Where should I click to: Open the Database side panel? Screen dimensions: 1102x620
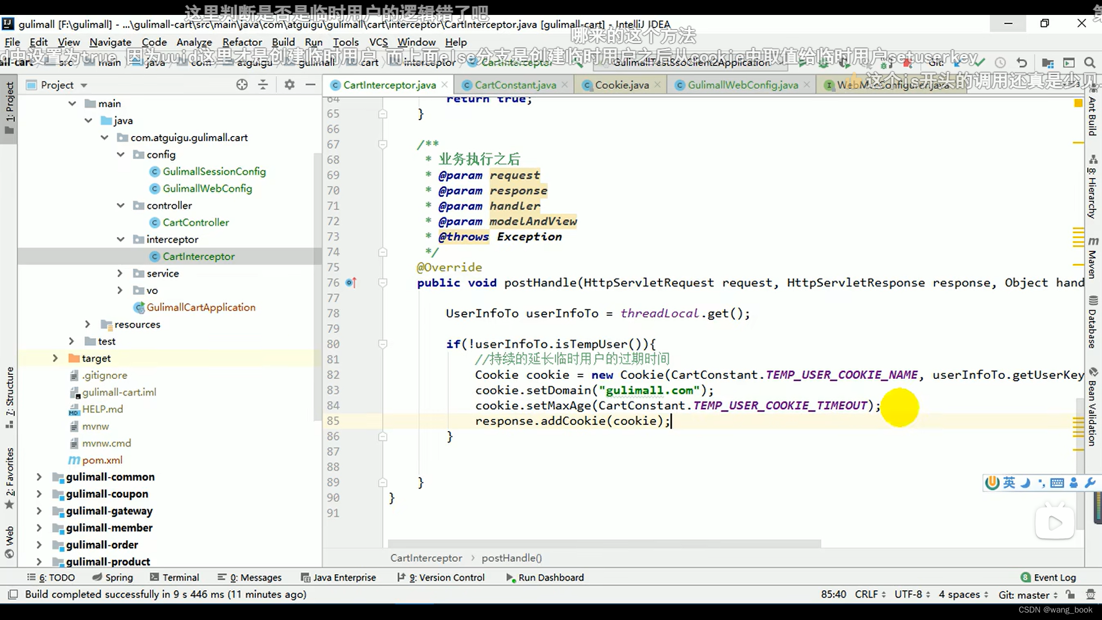point(1093,321)
